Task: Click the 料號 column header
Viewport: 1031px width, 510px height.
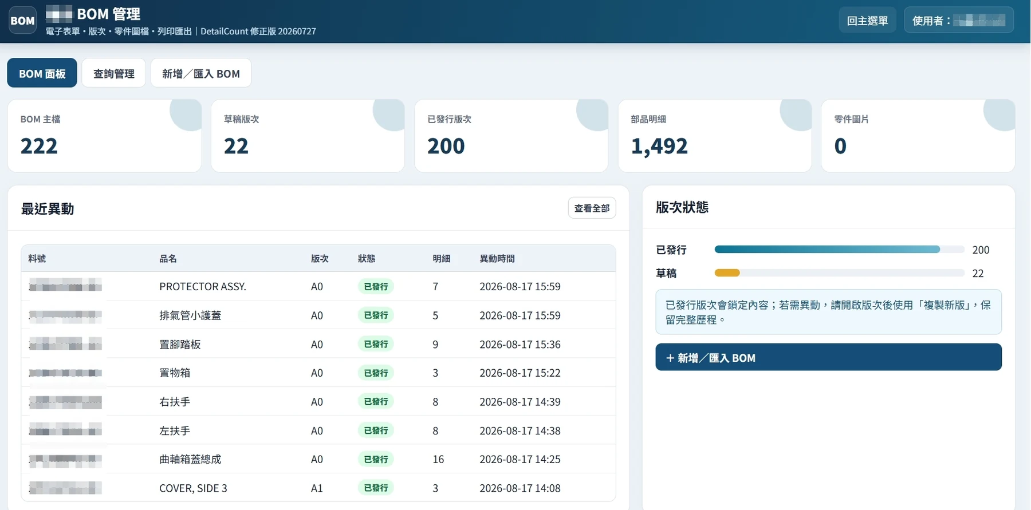Action: 37,259
